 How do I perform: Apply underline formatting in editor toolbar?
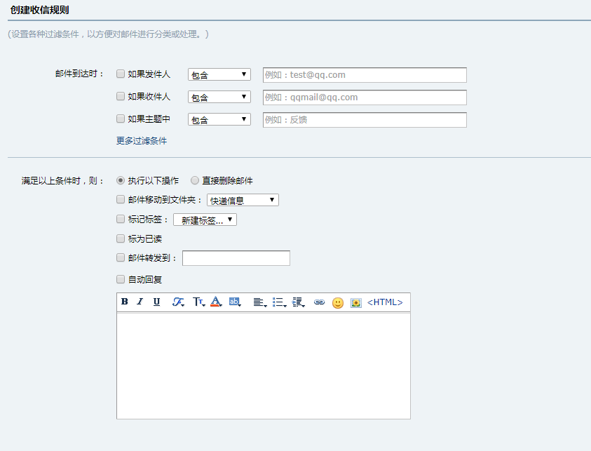[156, 302]
